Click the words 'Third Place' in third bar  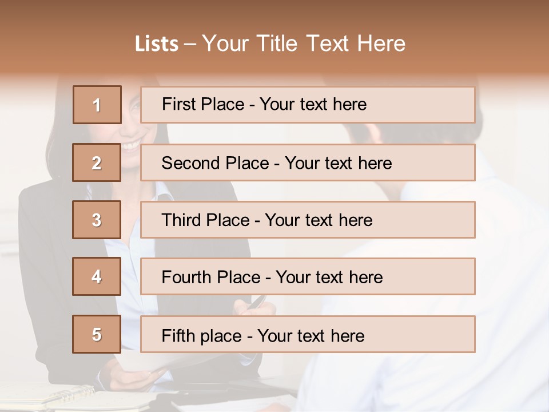click(x=205, y=220)
